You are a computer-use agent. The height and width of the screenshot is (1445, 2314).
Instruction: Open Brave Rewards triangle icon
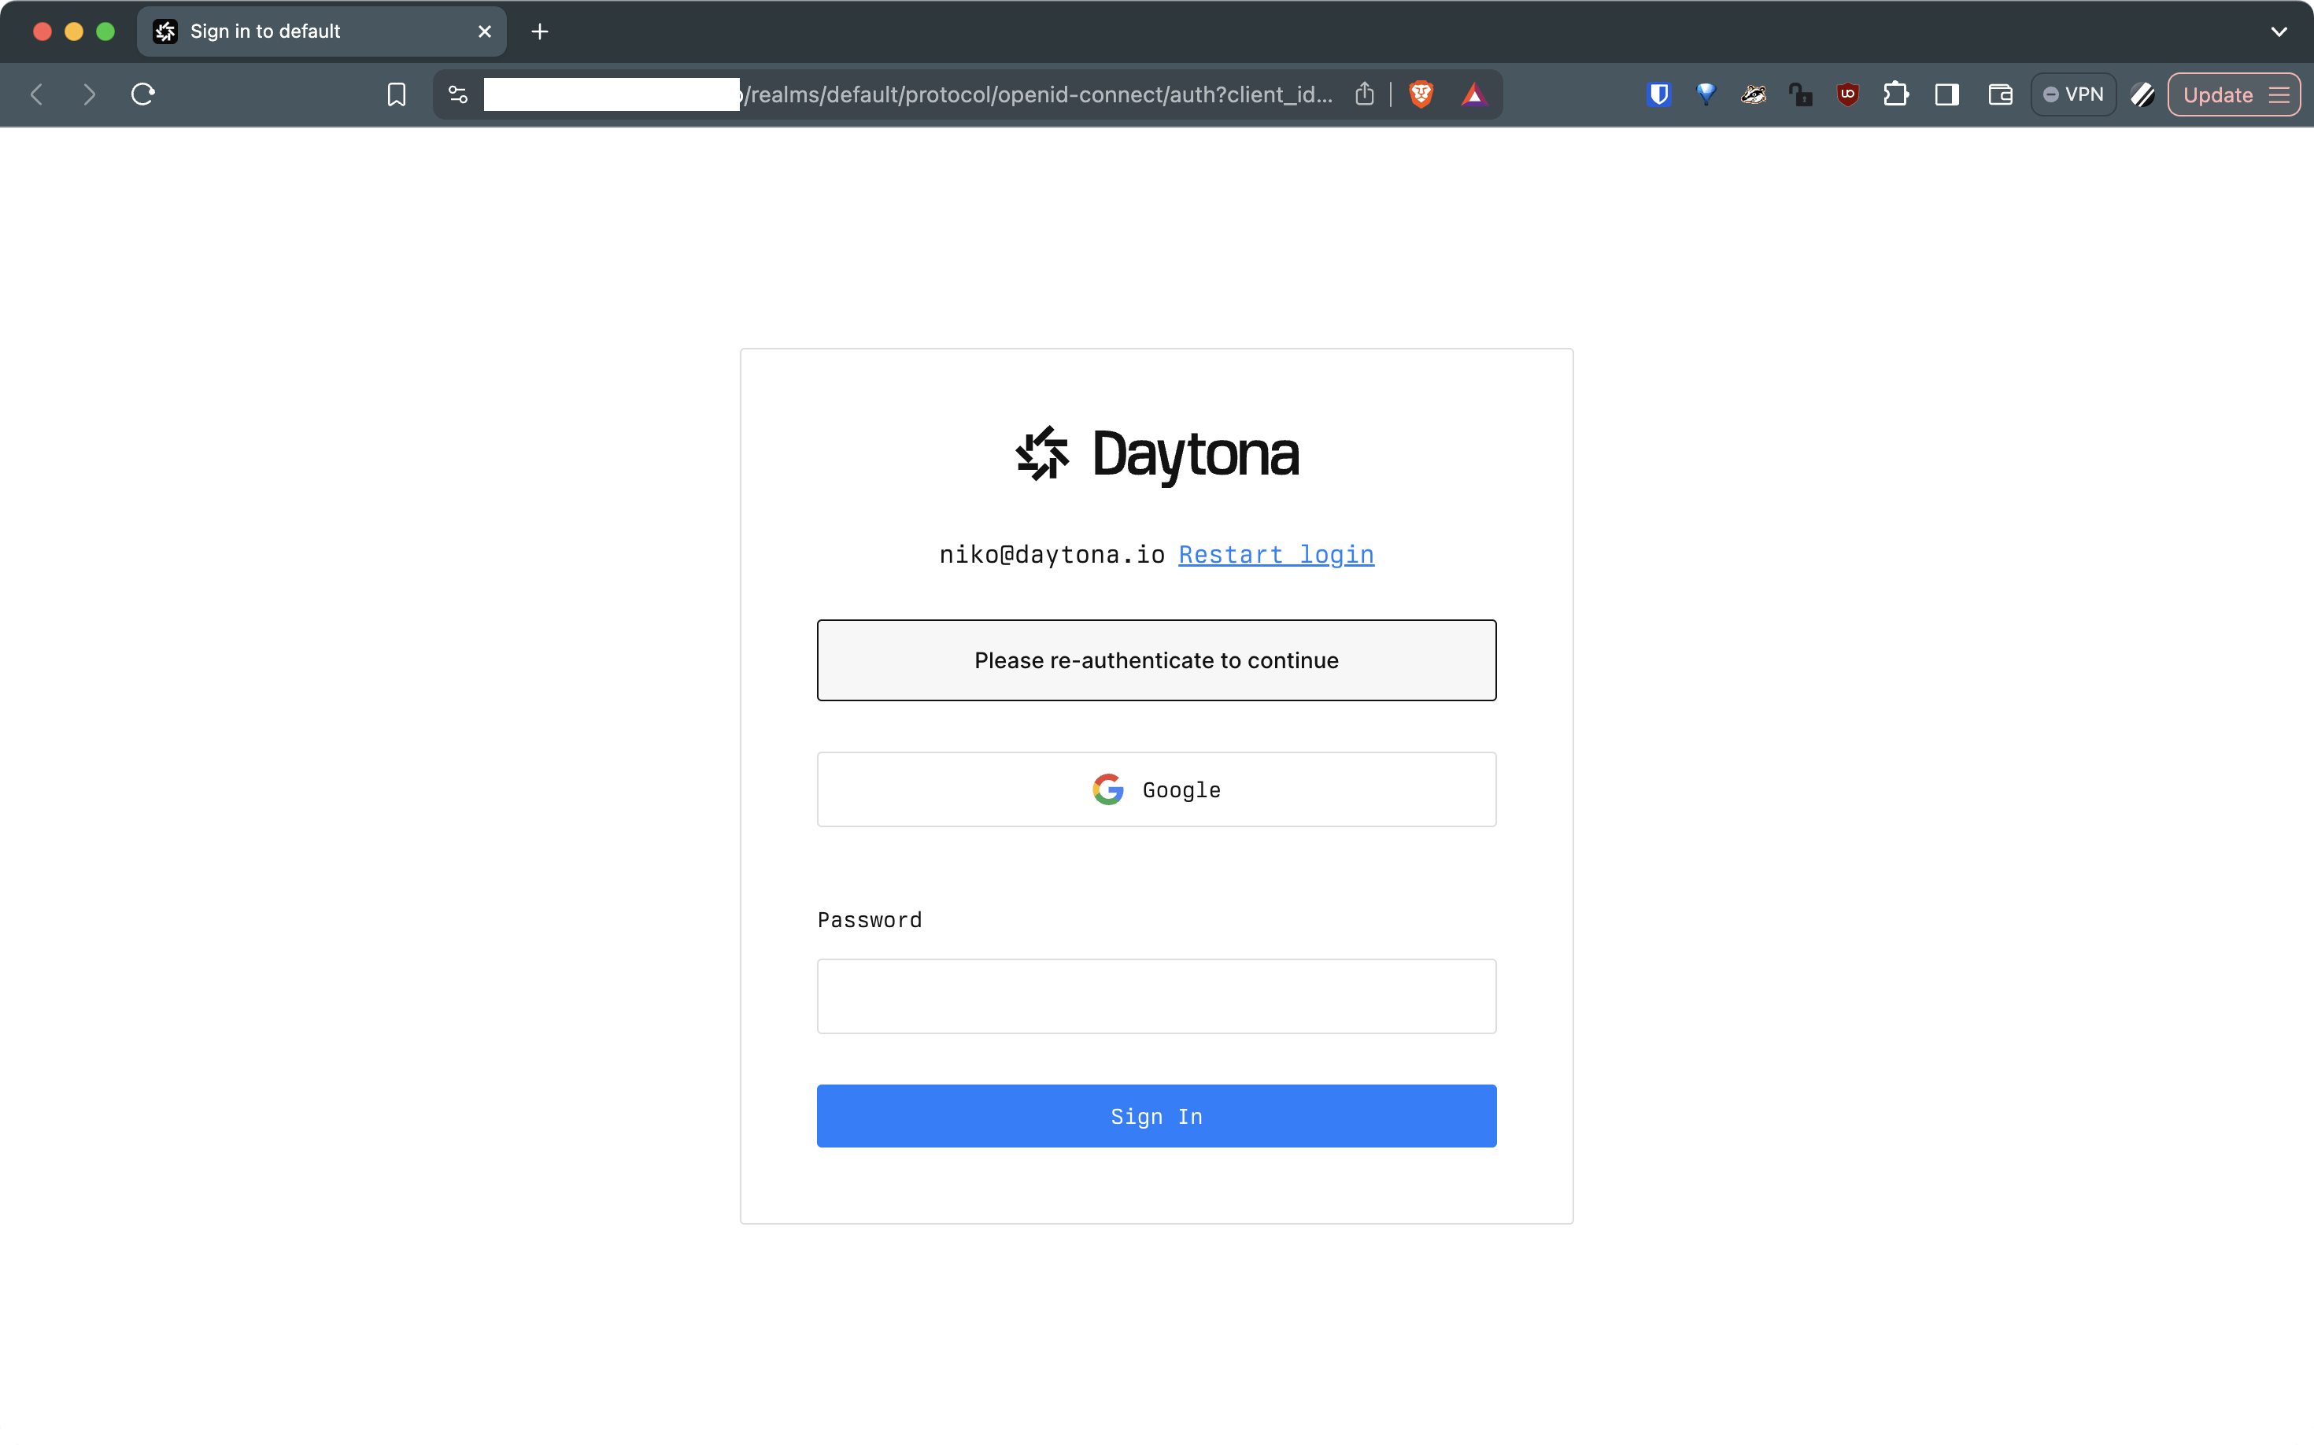point(1474,94)
